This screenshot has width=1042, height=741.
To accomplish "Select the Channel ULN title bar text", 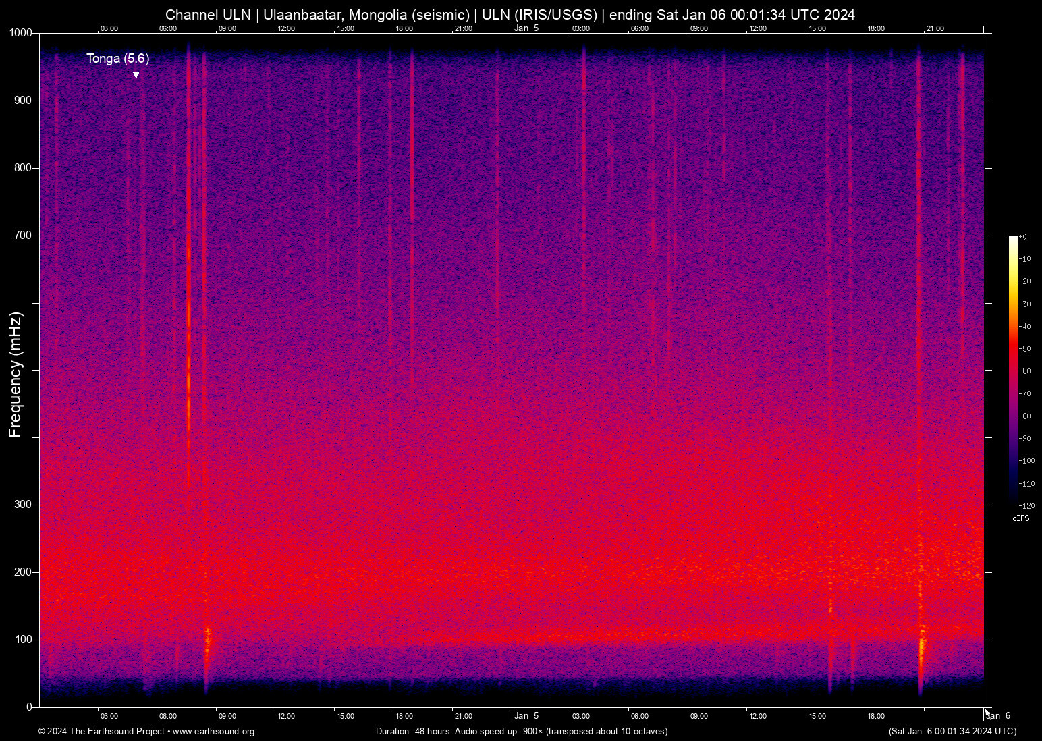I will click(x=209, y=14).
